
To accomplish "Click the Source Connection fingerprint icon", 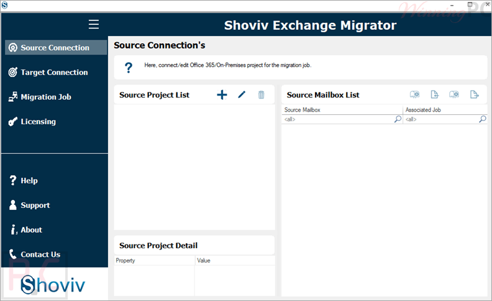I will [13, 48].
